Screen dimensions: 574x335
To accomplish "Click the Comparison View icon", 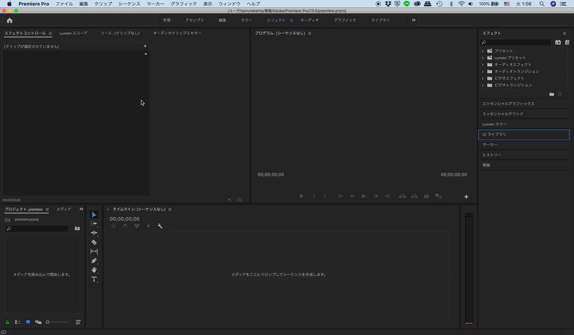I will (438, 196).
